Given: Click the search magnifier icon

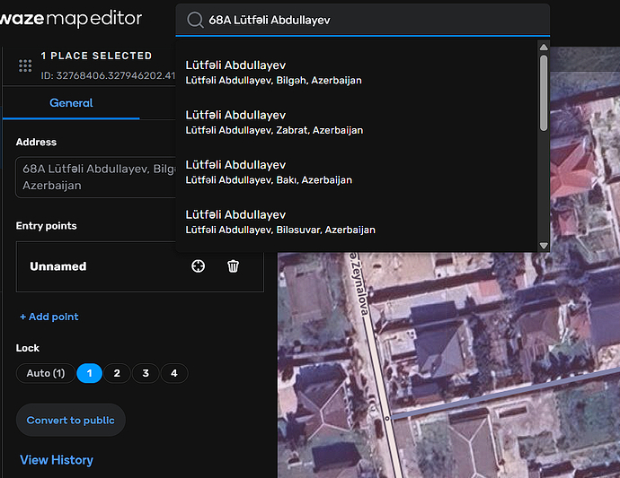Looking at the screenshot, I should [x=195, y=20].
